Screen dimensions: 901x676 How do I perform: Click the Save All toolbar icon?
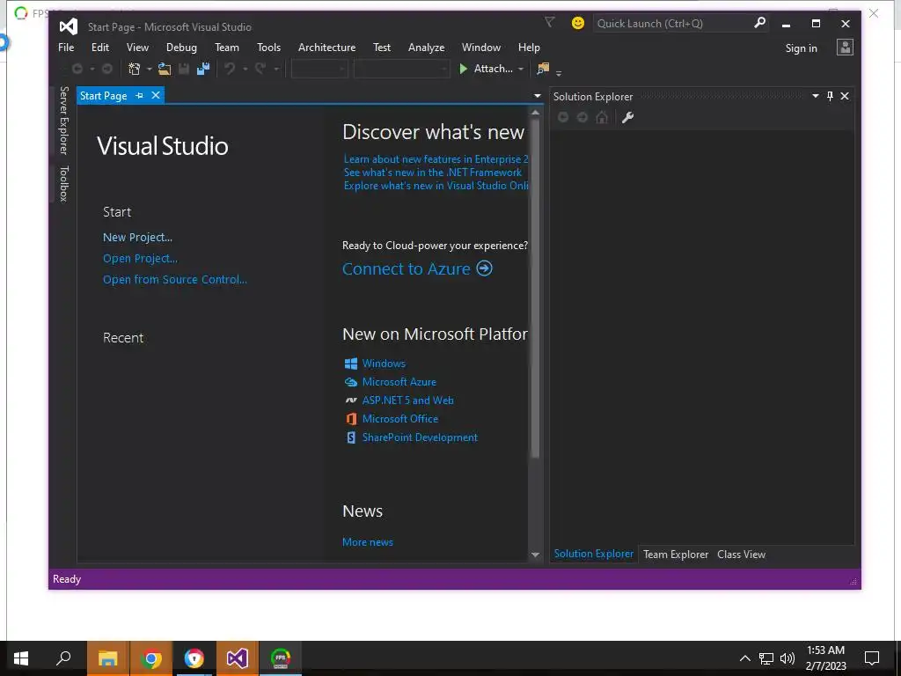point(203,69)
